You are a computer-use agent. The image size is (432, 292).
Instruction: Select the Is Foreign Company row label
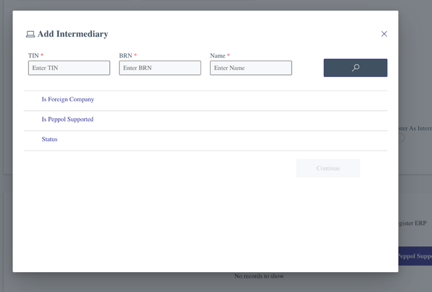pos(68,99)
